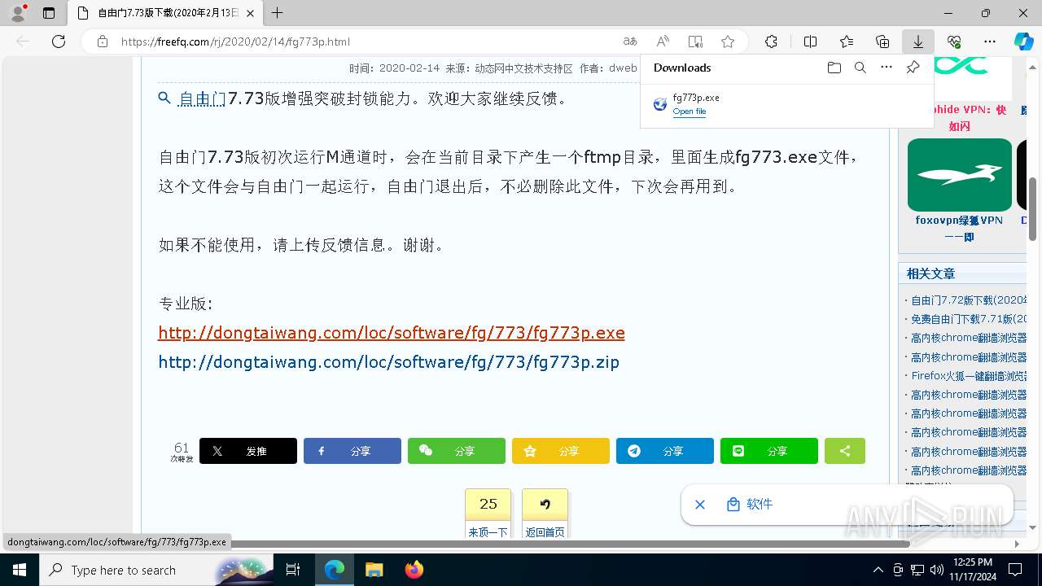Show translate options icon in address bar

coord(630,42)
